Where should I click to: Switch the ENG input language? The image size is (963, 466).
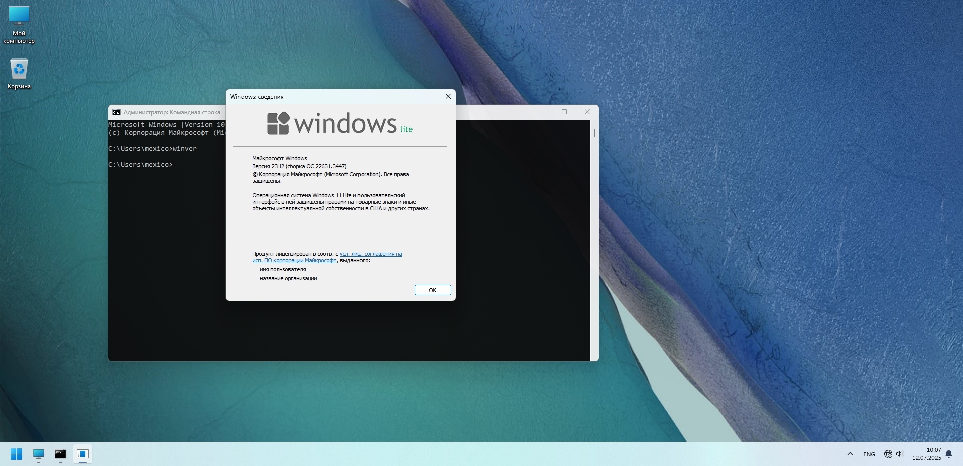point(869,454)
